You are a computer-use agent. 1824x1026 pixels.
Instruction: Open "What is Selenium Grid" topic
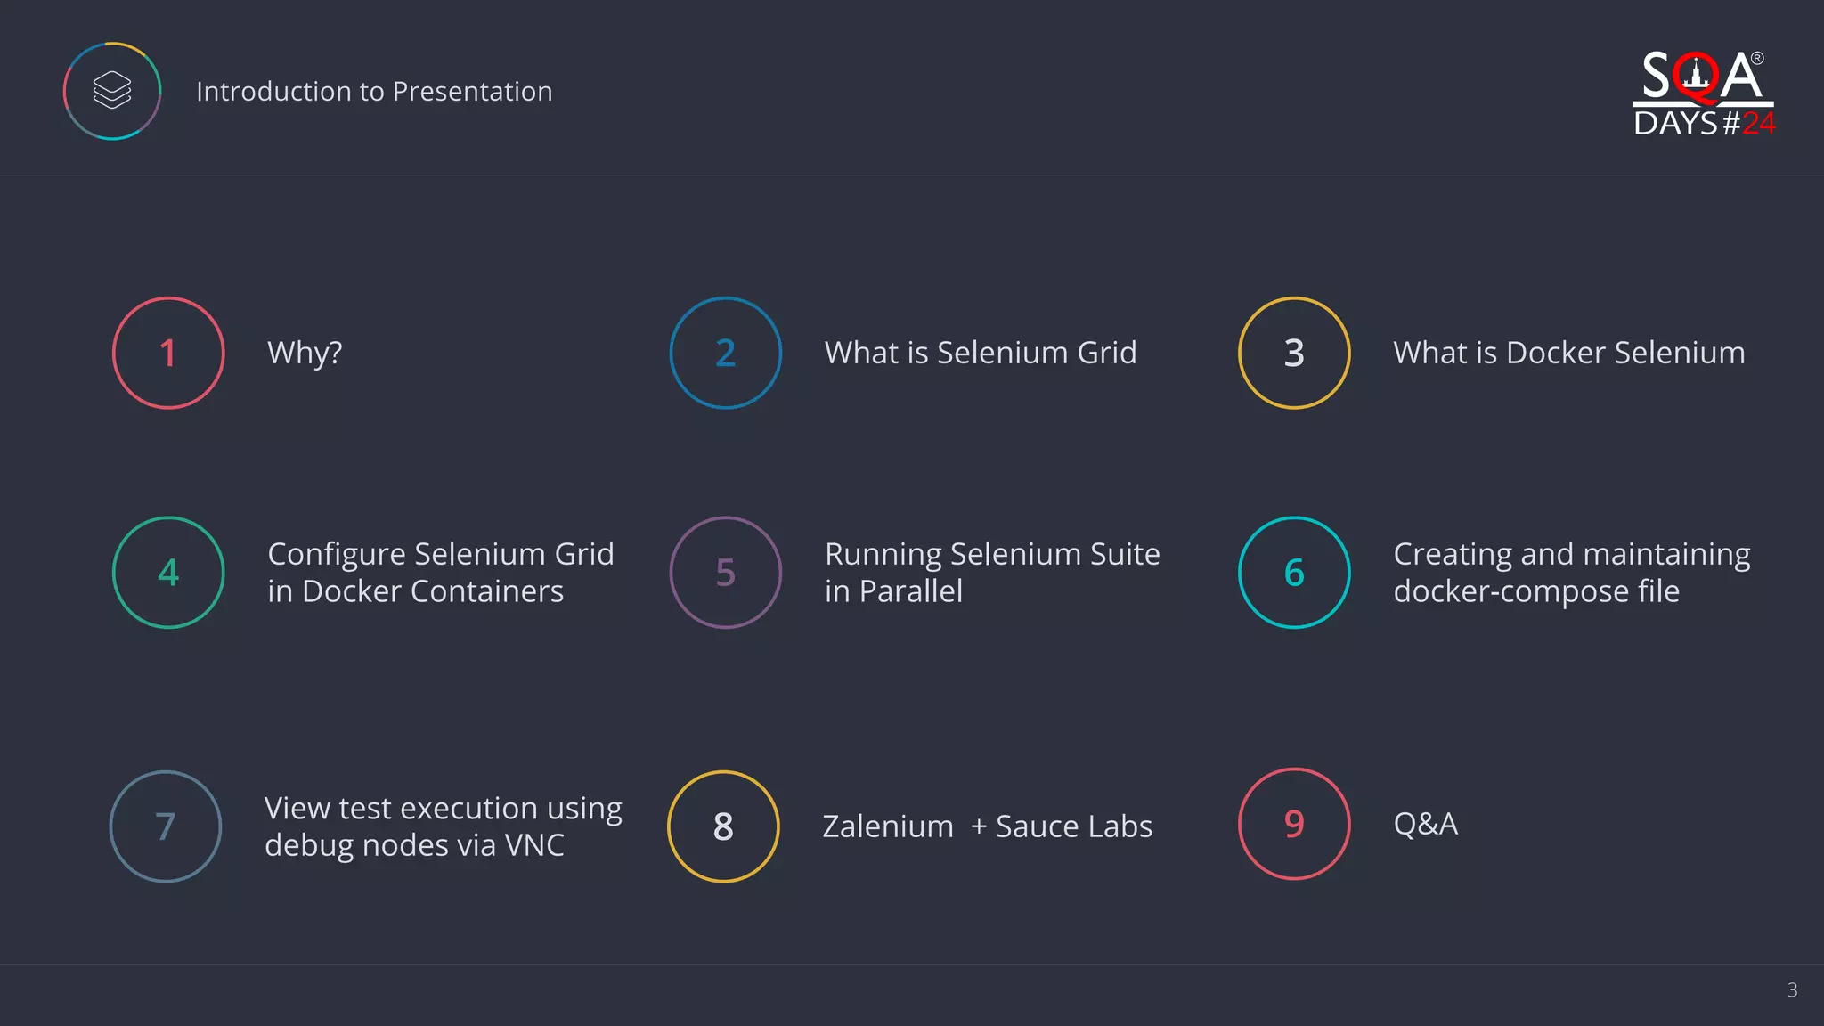click(x=980, y=353)
